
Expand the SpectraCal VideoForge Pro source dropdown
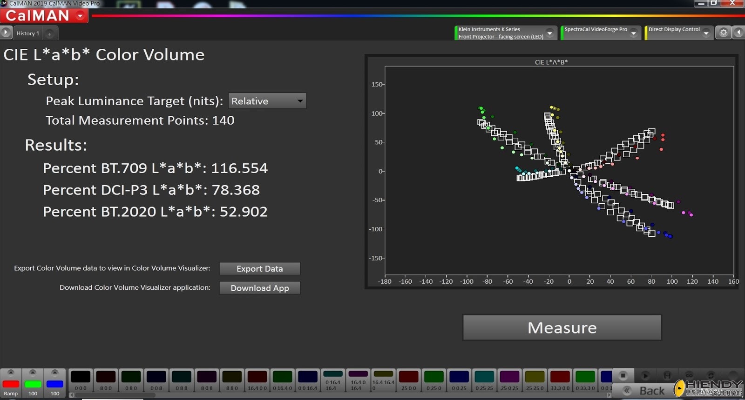tap(634, 33)
